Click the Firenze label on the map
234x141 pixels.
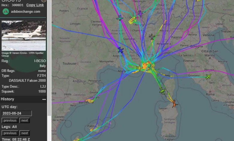click(189, 61)
